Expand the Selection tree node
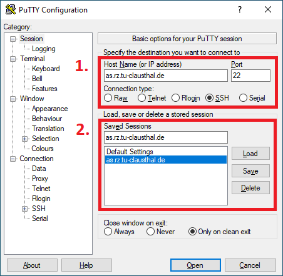The image size is (283, 276). pyautogui.click(x=24, y=139)
